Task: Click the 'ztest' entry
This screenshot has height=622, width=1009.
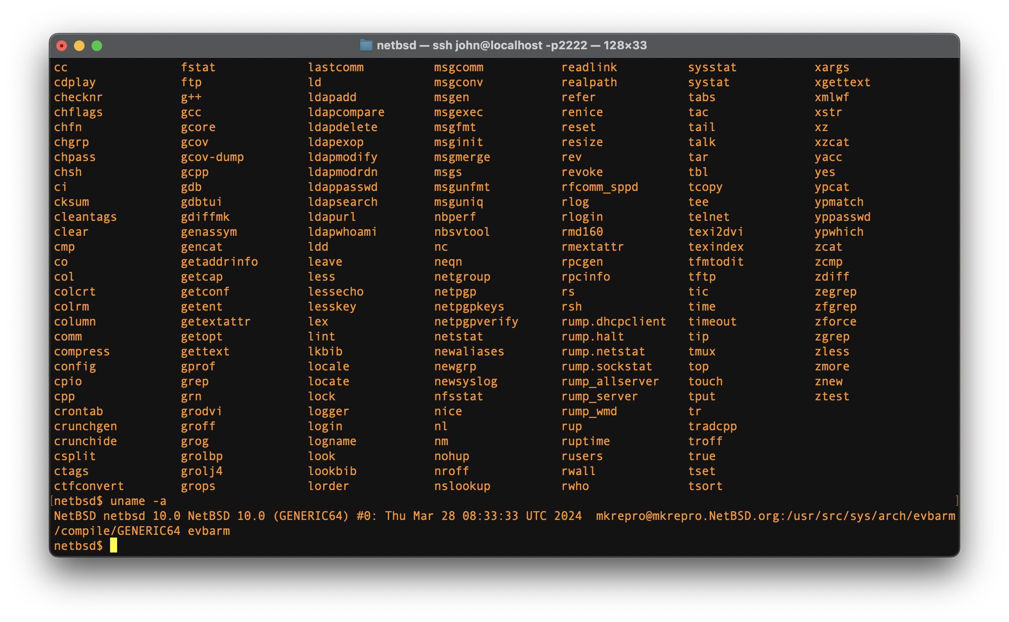Action: [x=832, y=396]
